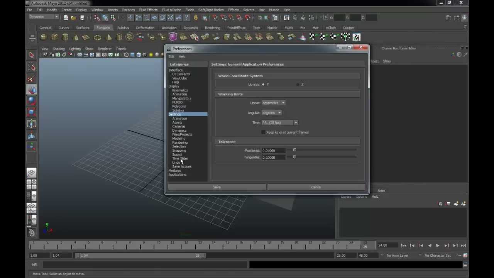Activate the Lasso Select tool
The height and width of the screenshot is (278, 494).
pyautogui.click(x=32, y=67)
